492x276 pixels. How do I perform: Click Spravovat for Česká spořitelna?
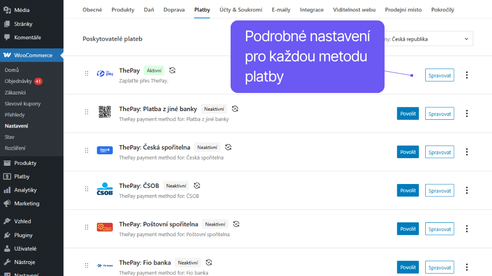pyautogui.click(x=440, y=152)
